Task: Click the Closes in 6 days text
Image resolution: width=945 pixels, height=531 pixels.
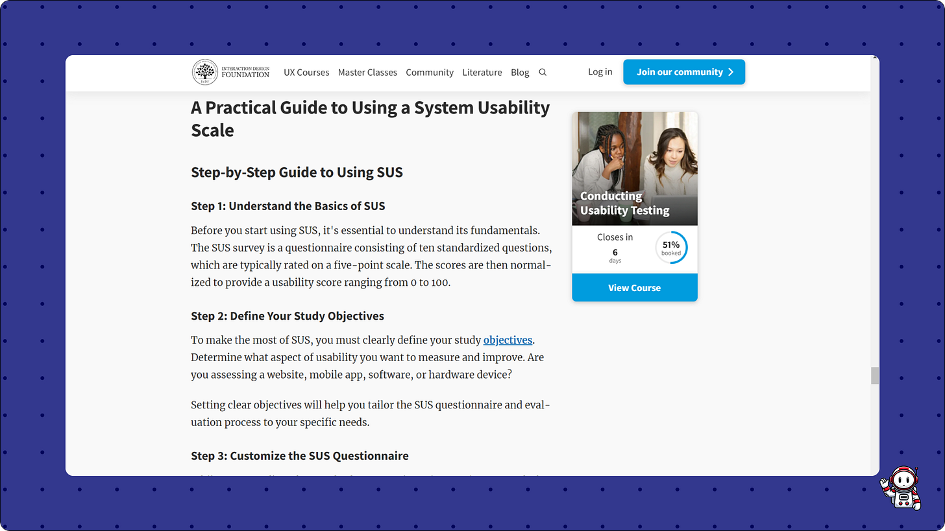Action: pyautogui.click(x=615, y=248)
